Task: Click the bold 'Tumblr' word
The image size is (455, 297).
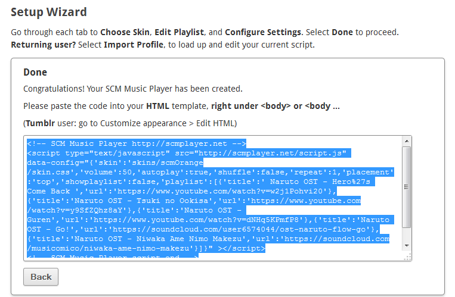Action: (41, 123)
